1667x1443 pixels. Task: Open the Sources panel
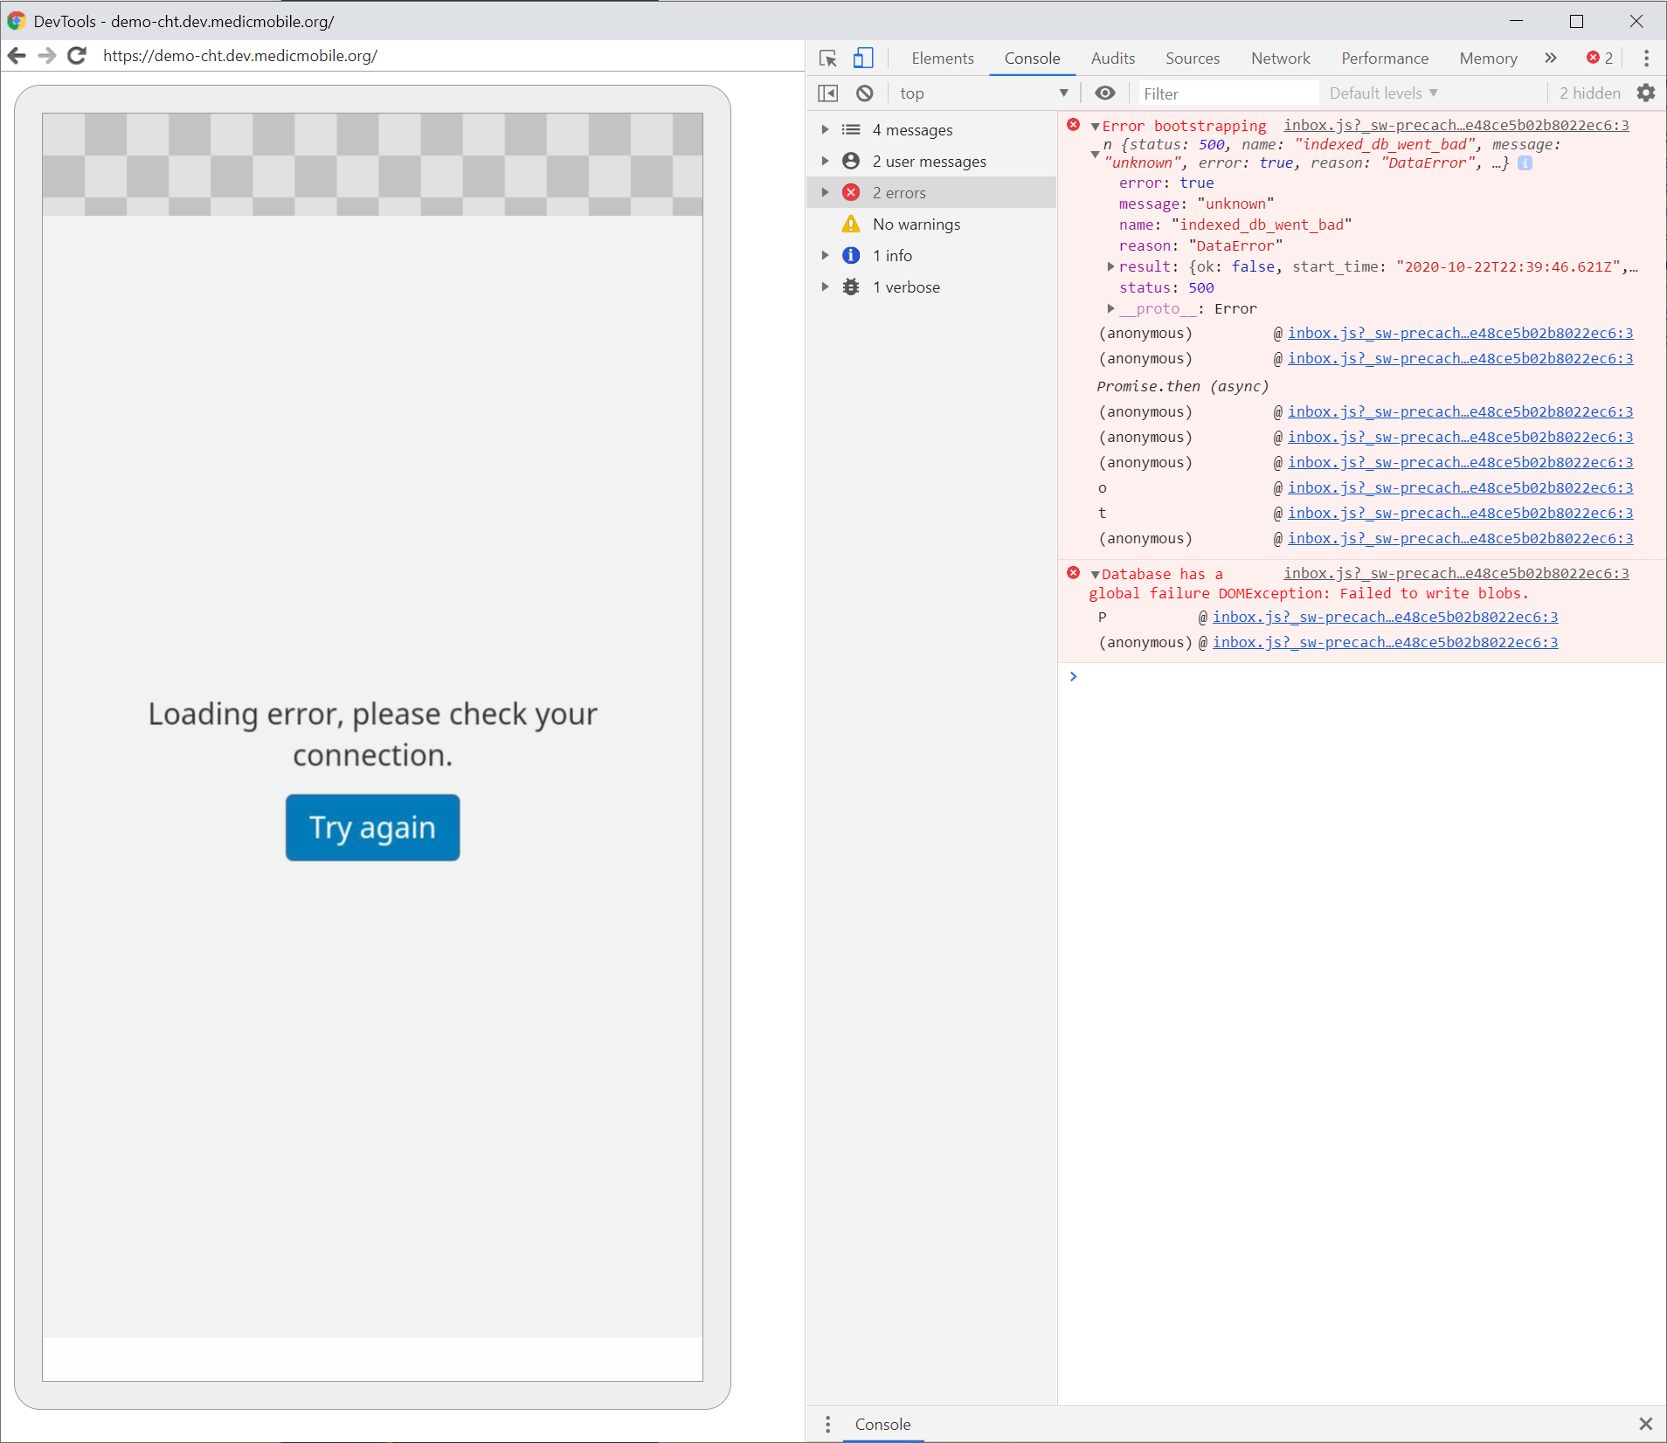coord(1193,58)
